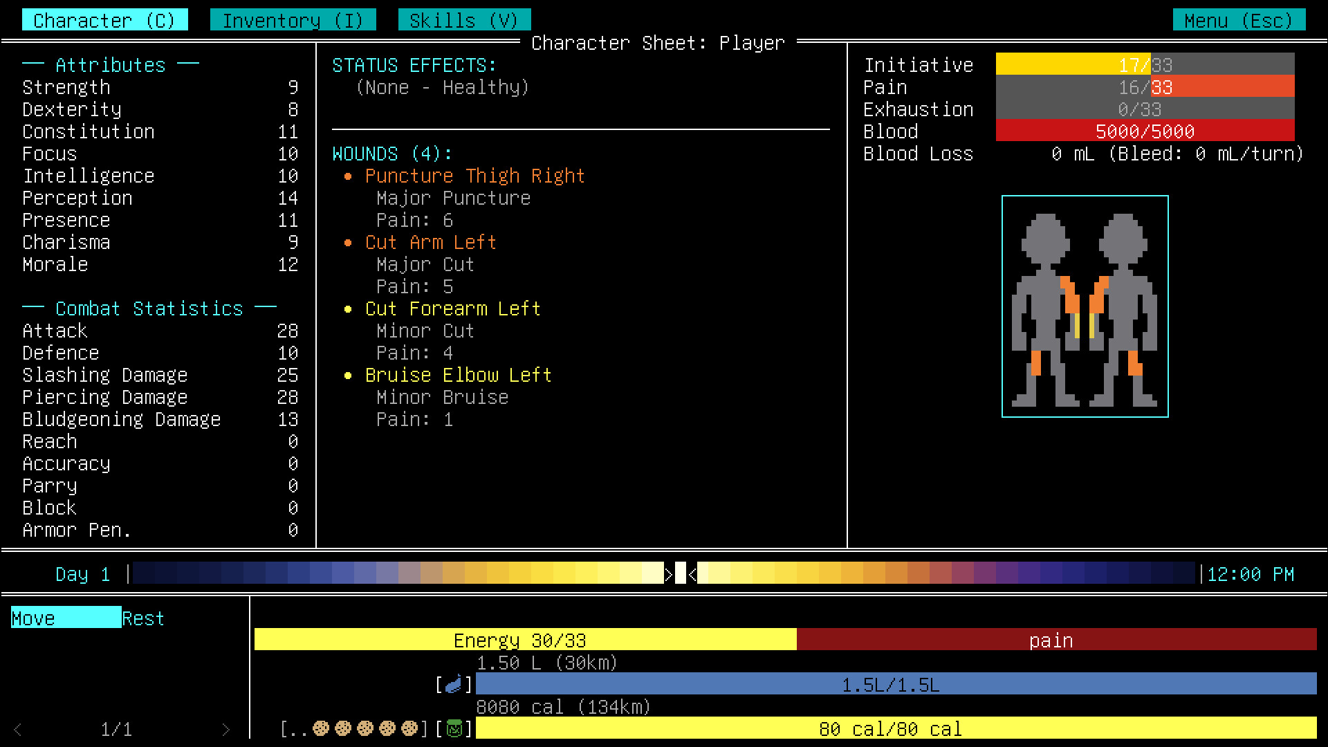Select the Cut Arm Left wound
1328x747 pixels.
tap(430, 242)
